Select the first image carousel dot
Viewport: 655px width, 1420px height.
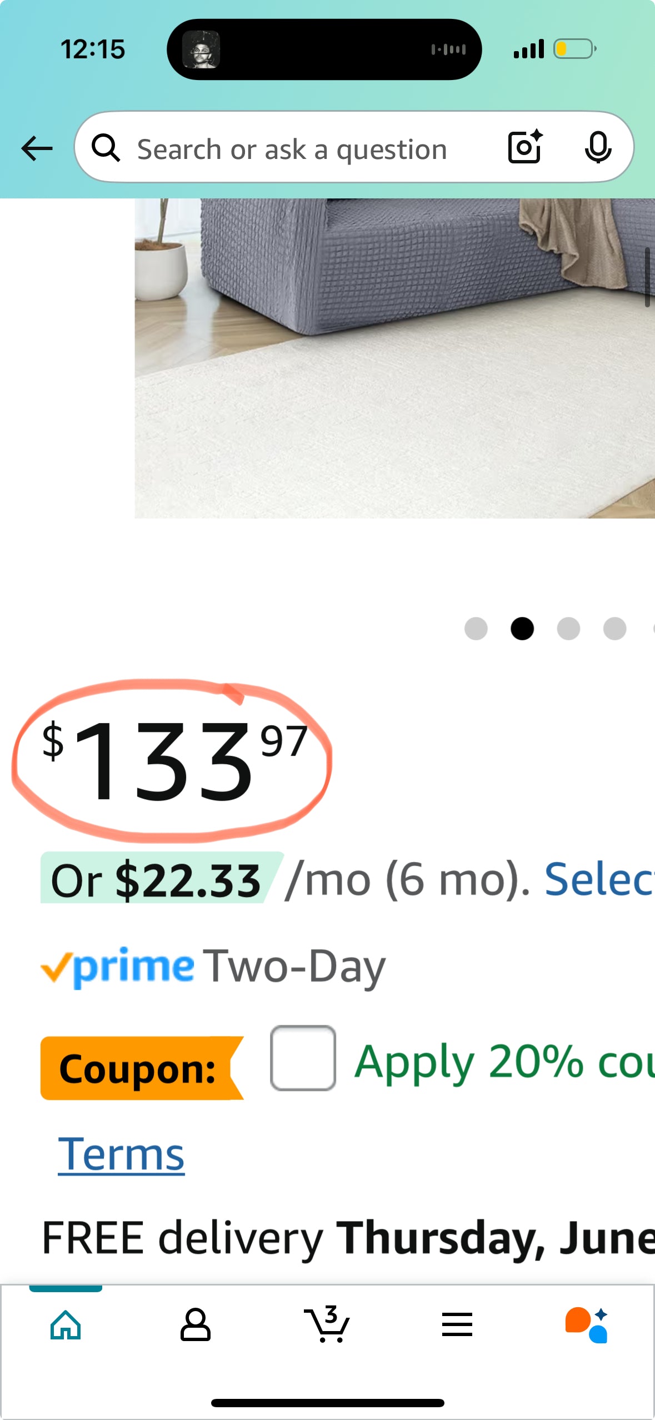click(x=476, y=629)
